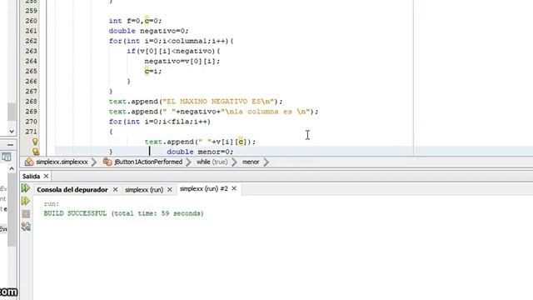Click the menor breadcrumb item

251,162
